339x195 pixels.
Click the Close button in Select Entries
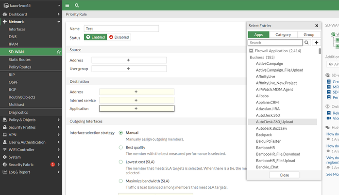(284, 175)
